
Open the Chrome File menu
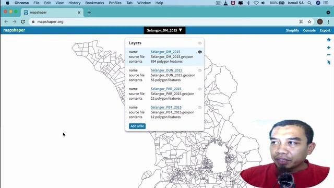tap(37, 3)
